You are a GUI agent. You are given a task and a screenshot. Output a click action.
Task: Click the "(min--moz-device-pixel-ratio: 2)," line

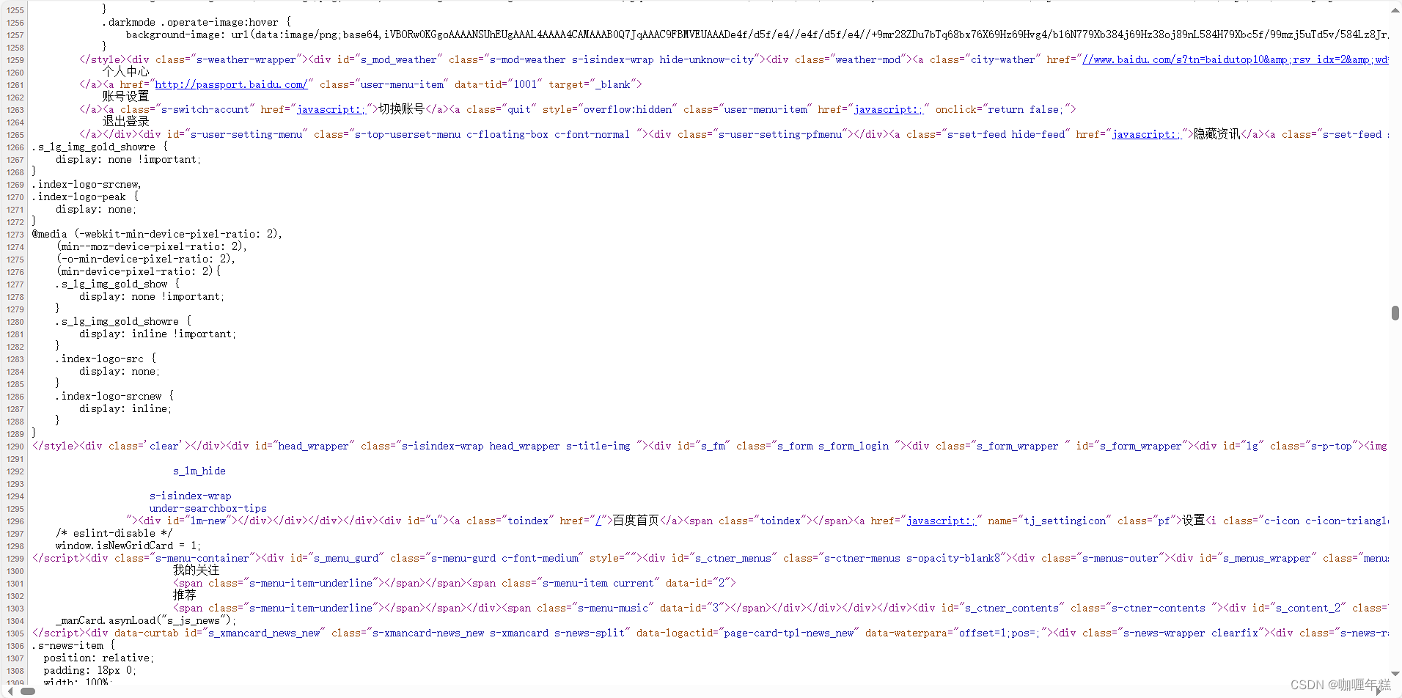pyautogui.click(x=152, y=246)
